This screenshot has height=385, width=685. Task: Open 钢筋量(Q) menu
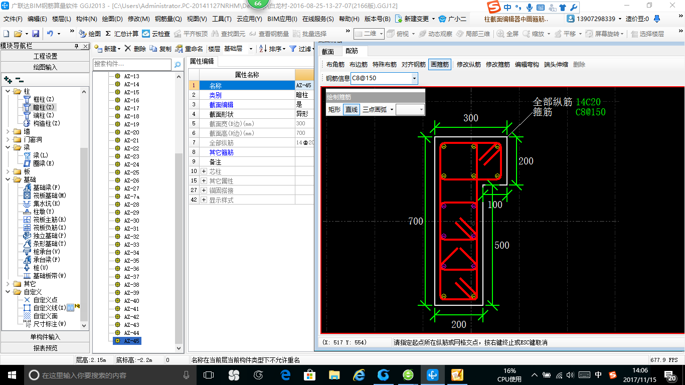(168, 19)
